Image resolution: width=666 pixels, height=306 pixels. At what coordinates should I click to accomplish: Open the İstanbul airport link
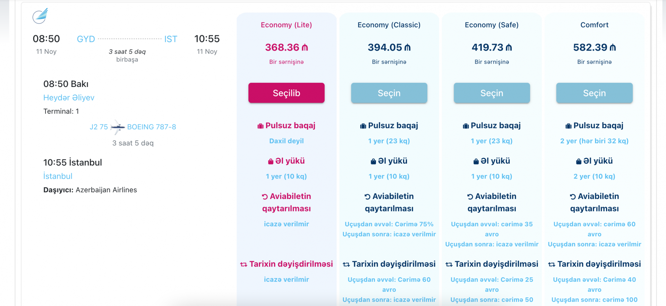point(58,176)
